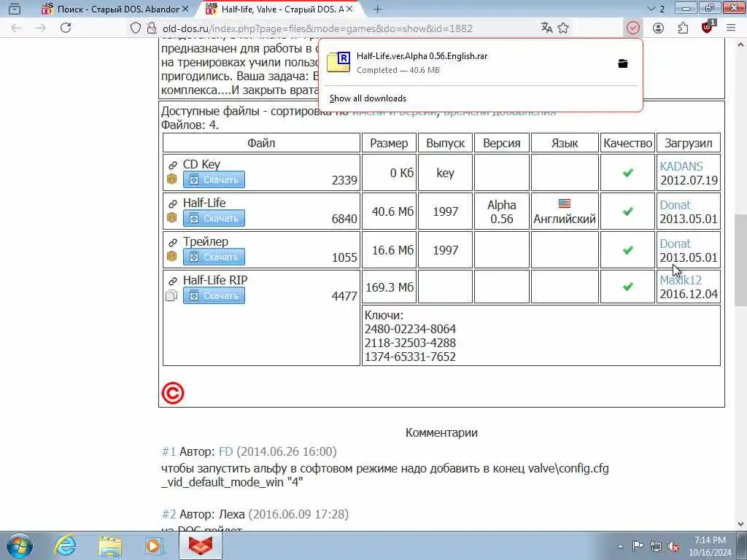Click the page vertical scrollbar thumb

[x=740, y=259]
